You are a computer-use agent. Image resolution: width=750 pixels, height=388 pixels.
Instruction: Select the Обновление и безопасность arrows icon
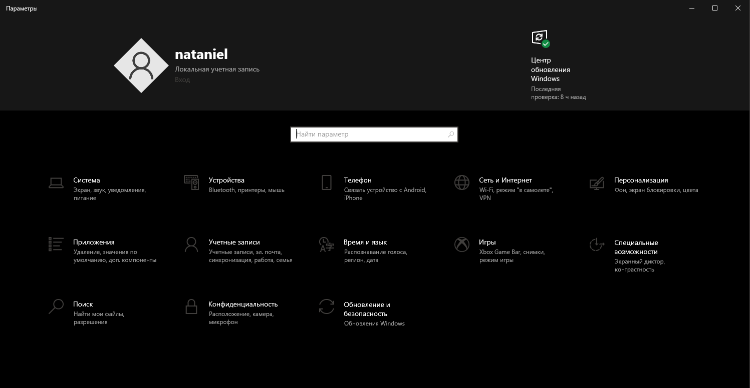tap(327, 306)
